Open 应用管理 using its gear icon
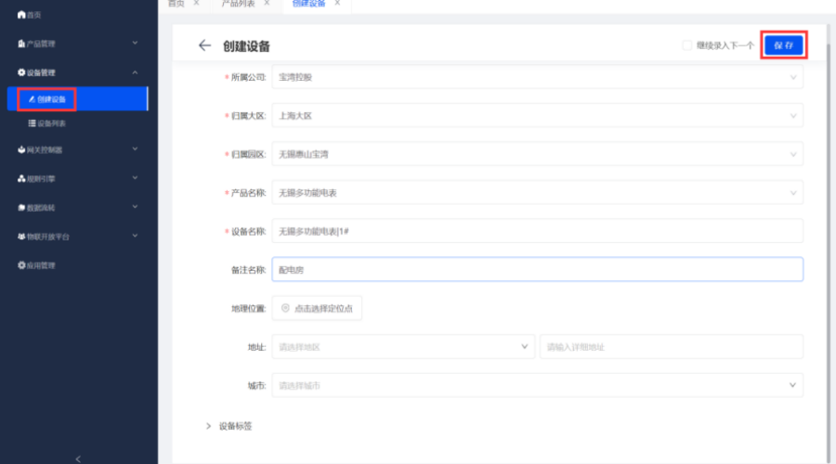Viewport: 836px width, 464px height. (x=21, y=264)
